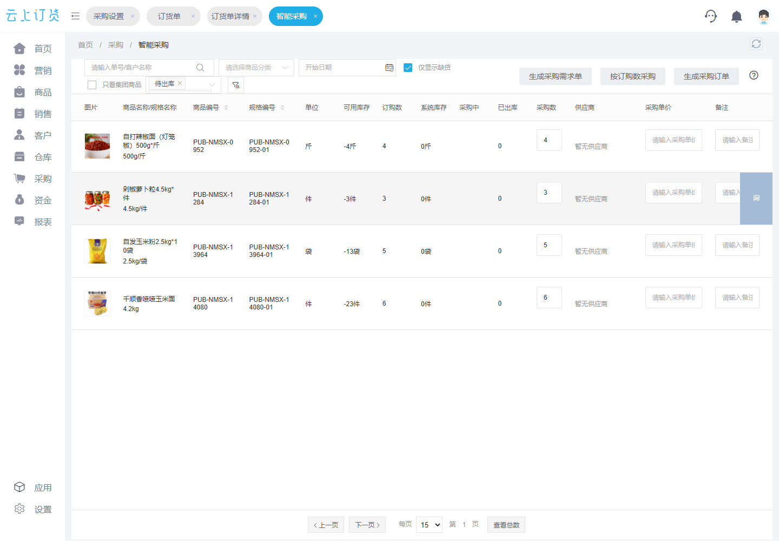
Task: Sort by 规格编号 column
Action: [x=282, y=108]
